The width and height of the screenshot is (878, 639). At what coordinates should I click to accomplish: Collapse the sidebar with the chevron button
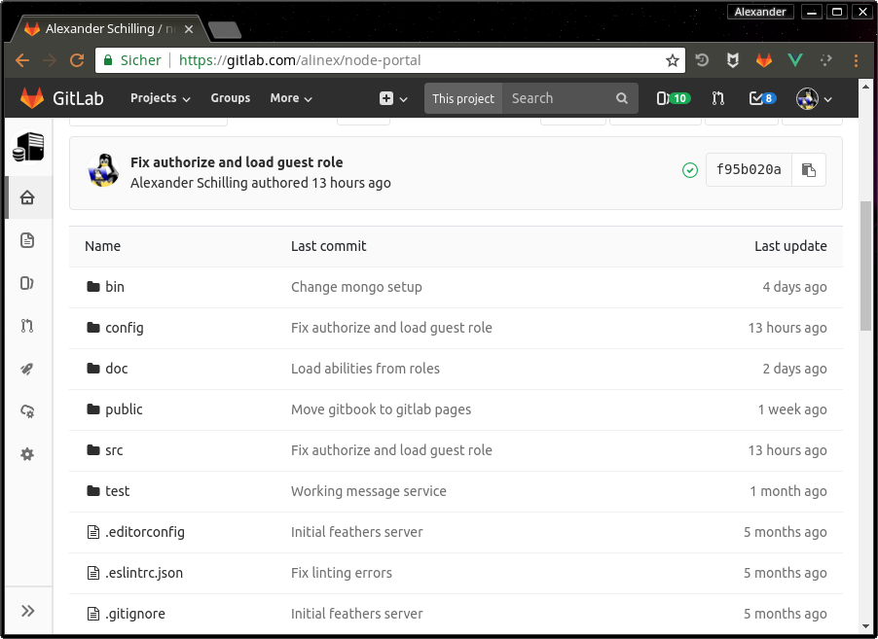pos(27,610)
